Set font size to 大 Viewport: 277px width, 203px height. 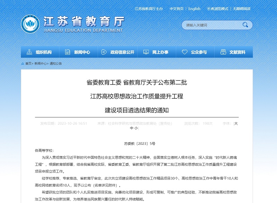pyautogui.click(x=236, y=123)
